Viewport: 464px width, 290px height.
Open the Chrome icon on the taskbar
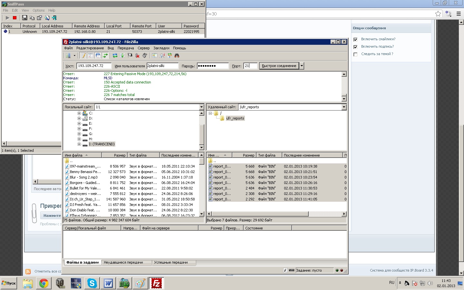tap(44, 283)
